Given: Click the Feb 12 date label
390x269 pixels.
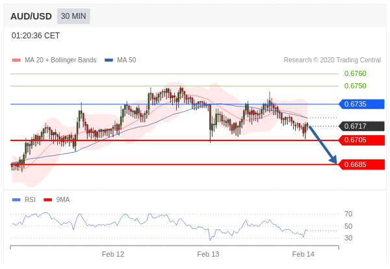Looking at the screenshot, I should (x=113, y=254).
